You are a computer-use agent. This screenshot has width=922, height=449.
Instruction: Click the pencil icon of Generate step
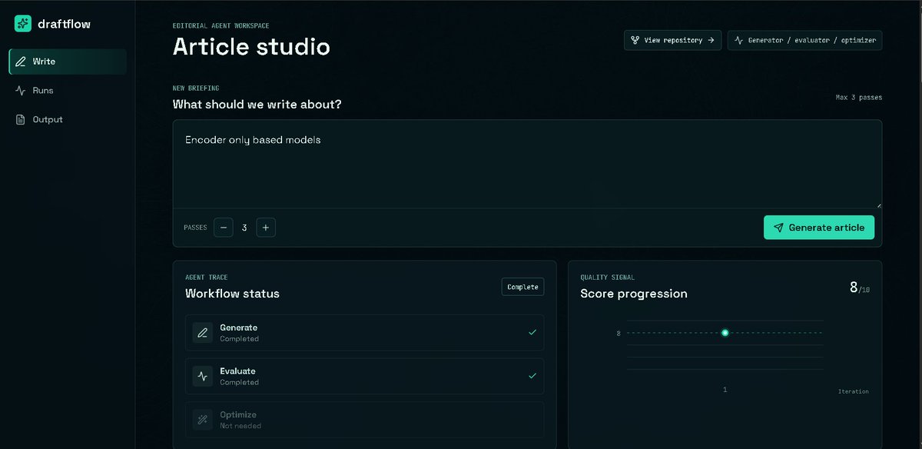203,333
